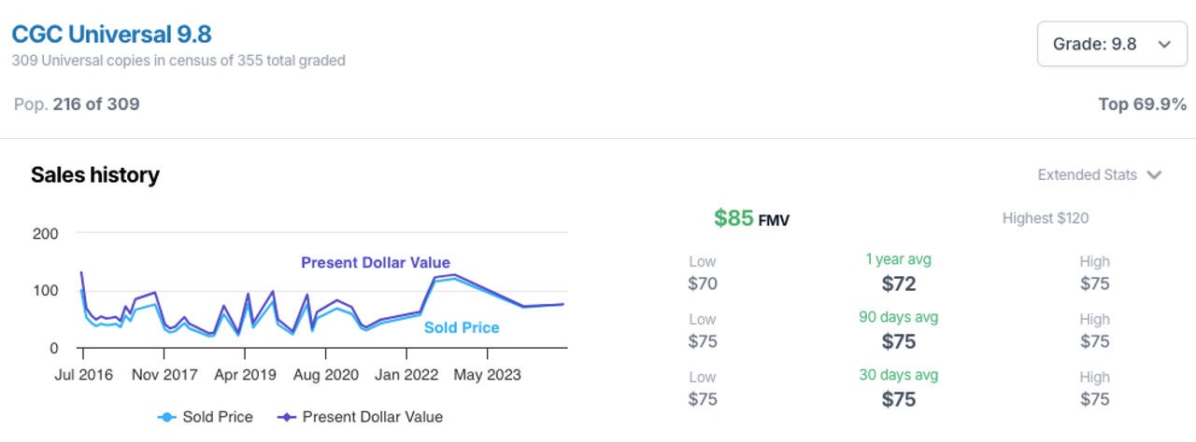1196x442 pixels.
Task: Click the Extended Stats chevron arrow
Action: [x=1153, y=174]
